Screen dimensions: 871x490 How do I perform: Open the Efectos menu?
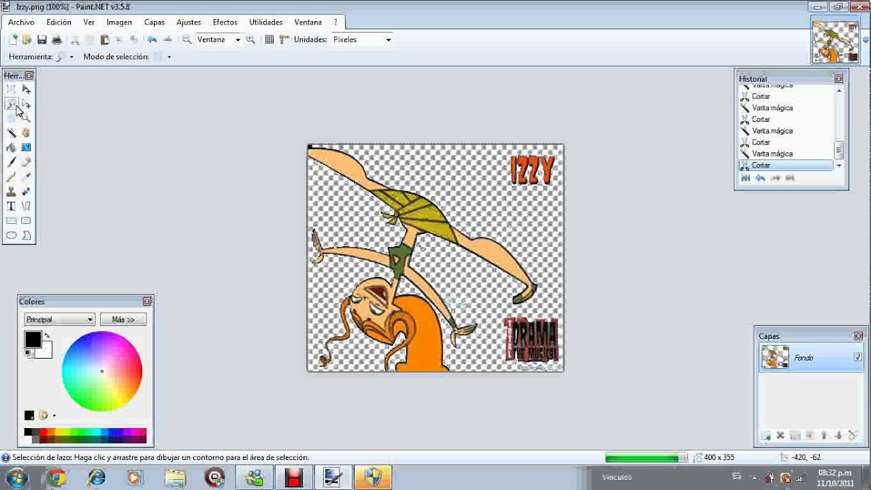click(x=225, y=22)
